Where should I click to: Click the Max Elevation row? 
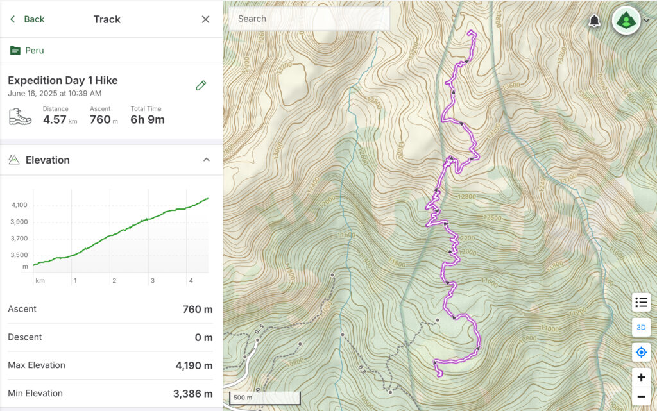point(110,365)
